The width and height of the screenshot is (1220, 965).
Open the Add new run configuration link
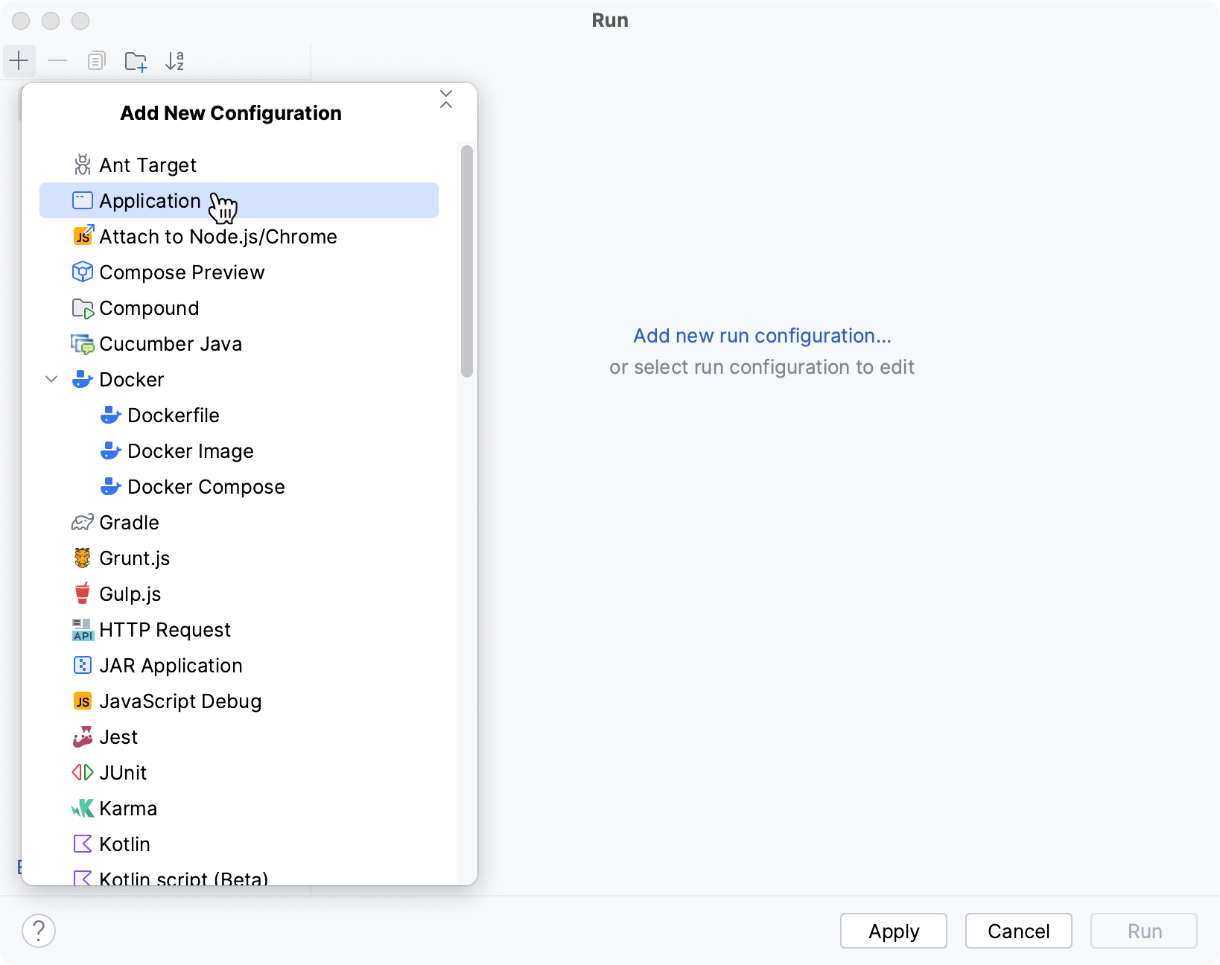pyautogui.click(x=762, y=336)
